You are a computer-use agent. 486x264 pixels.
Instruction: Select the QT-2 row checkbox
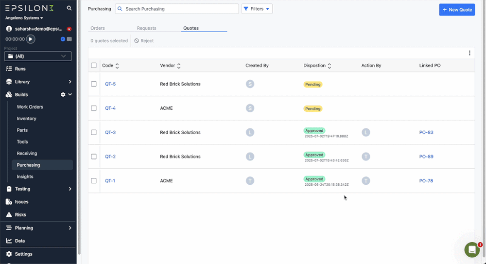point(94,157)
